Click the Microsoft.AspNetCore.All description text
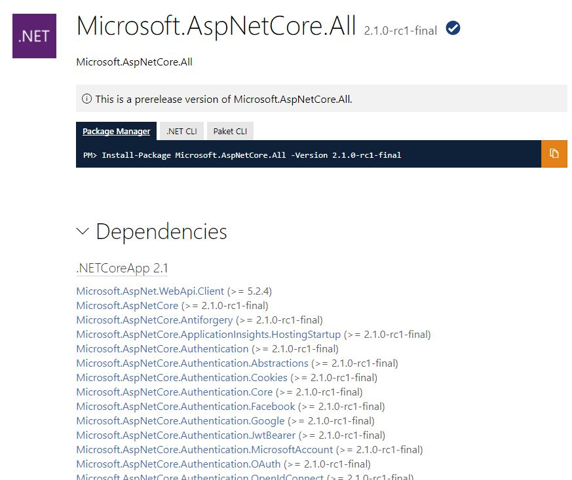This screenshot has height=480, width=572. pyautogui.click(x=134, y=62)
